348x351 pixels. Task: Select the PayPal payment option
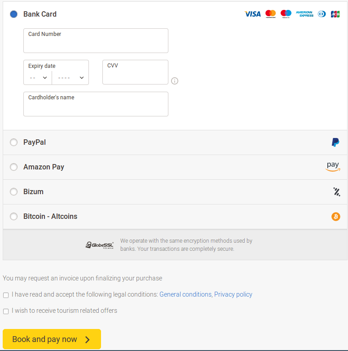[x=14, y=142]
